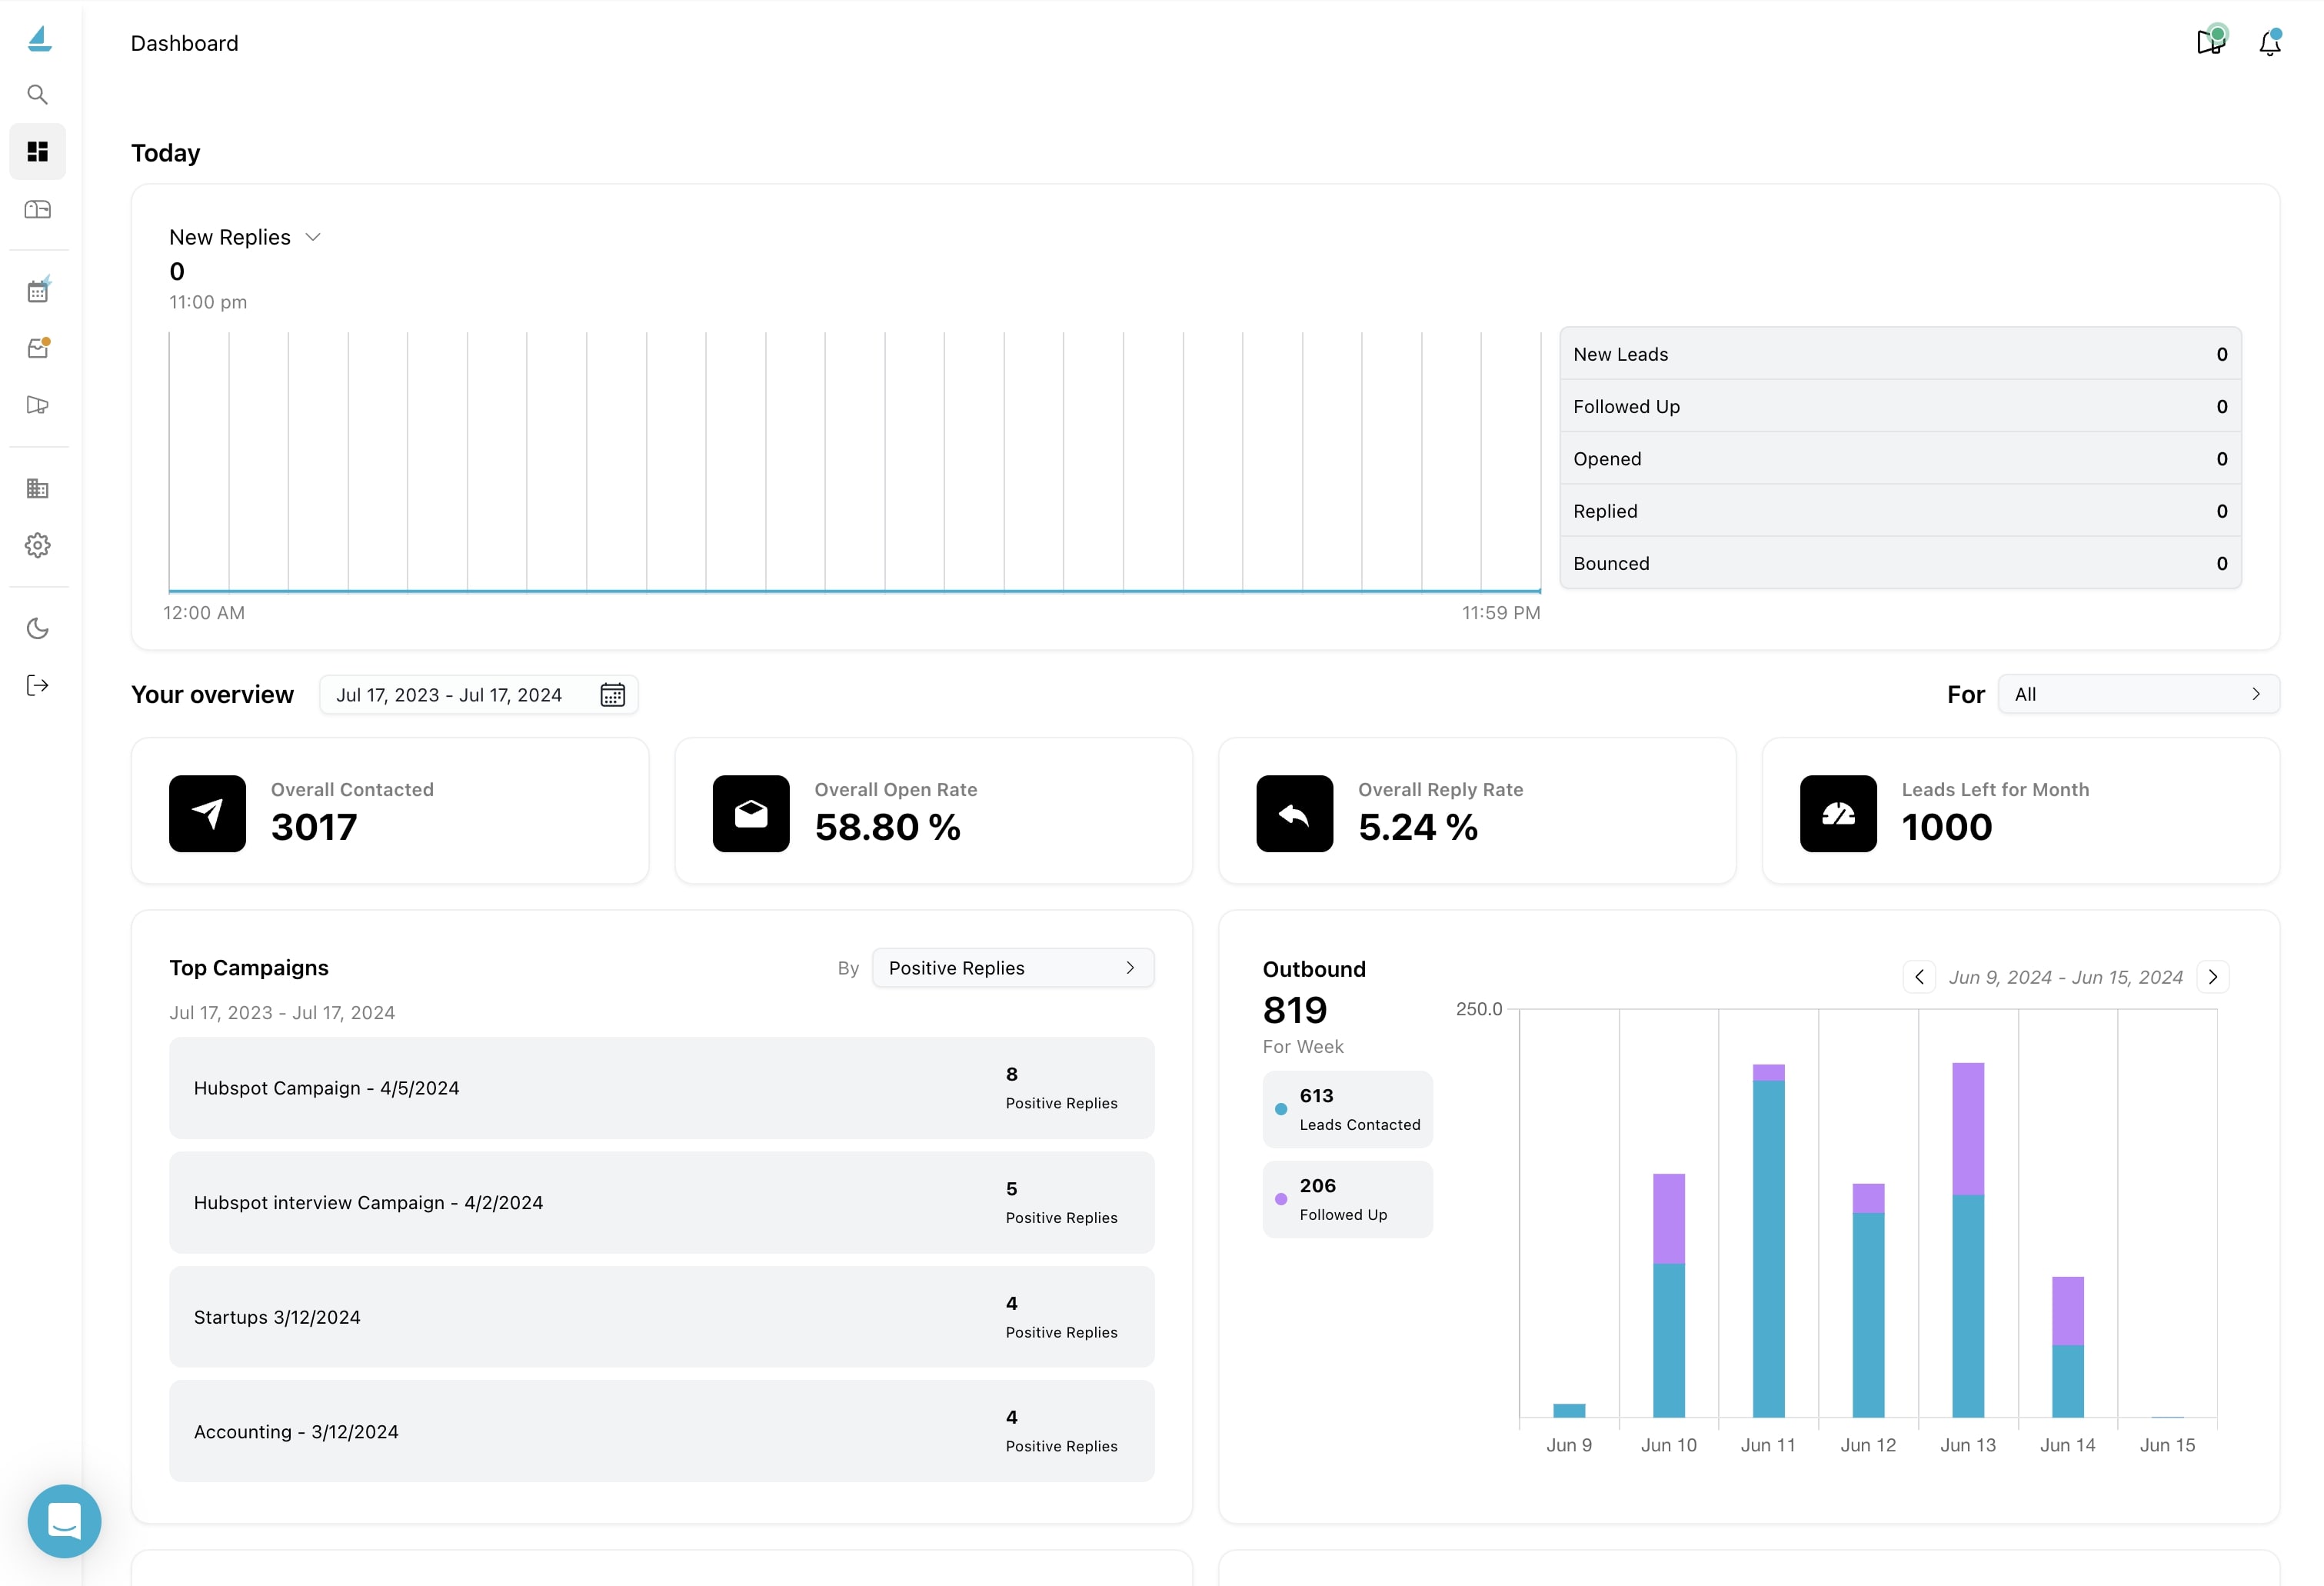Viewport: 2324px width, 1586px height.
Task: Open the envelope icon with orange dot
Action: tap(38, 348)
